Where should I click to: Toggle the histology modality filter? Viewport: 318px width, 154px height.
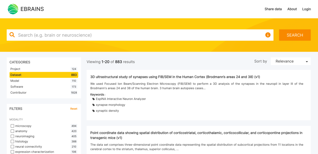(12, 142)
